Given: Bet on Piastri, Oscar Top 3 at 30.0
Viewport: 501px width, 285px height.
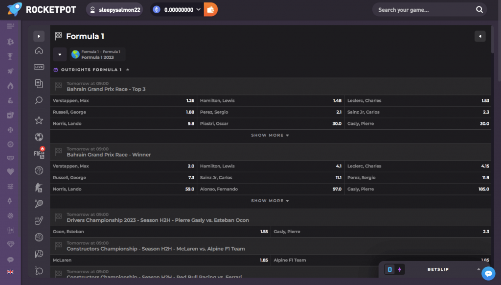Looking at the screenshot, I should 271,123.
